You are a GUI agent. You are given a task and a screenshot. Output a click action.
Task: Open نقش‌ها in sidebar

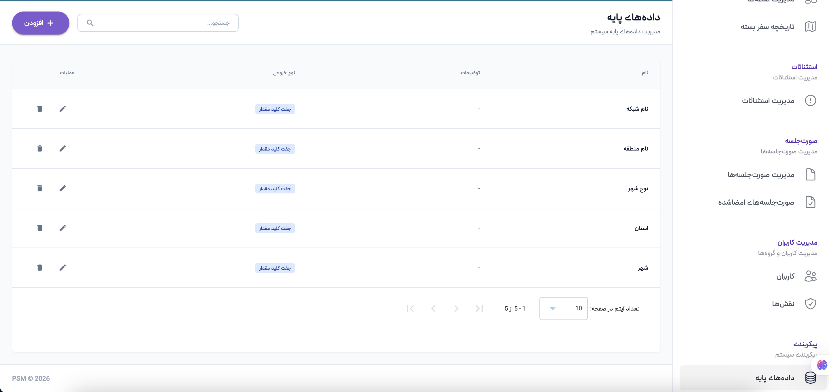(x=783, y=303)
